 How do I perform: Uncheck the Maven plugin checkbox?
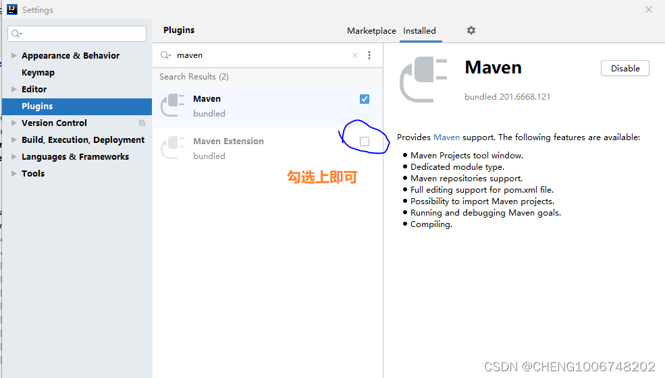pyautogui.click(x=365, y=99)
